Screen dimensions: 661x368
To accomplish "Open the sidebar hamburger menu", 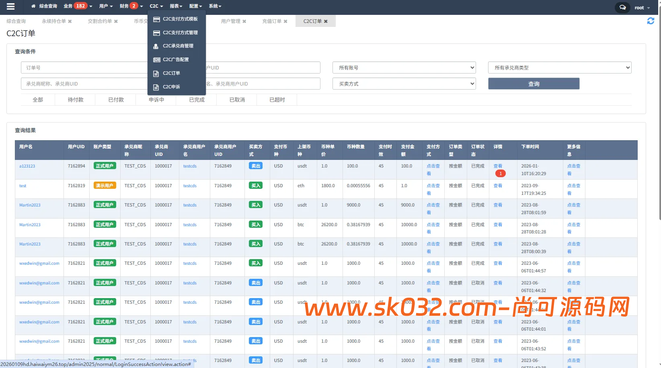I will click(x=10, y=6).
